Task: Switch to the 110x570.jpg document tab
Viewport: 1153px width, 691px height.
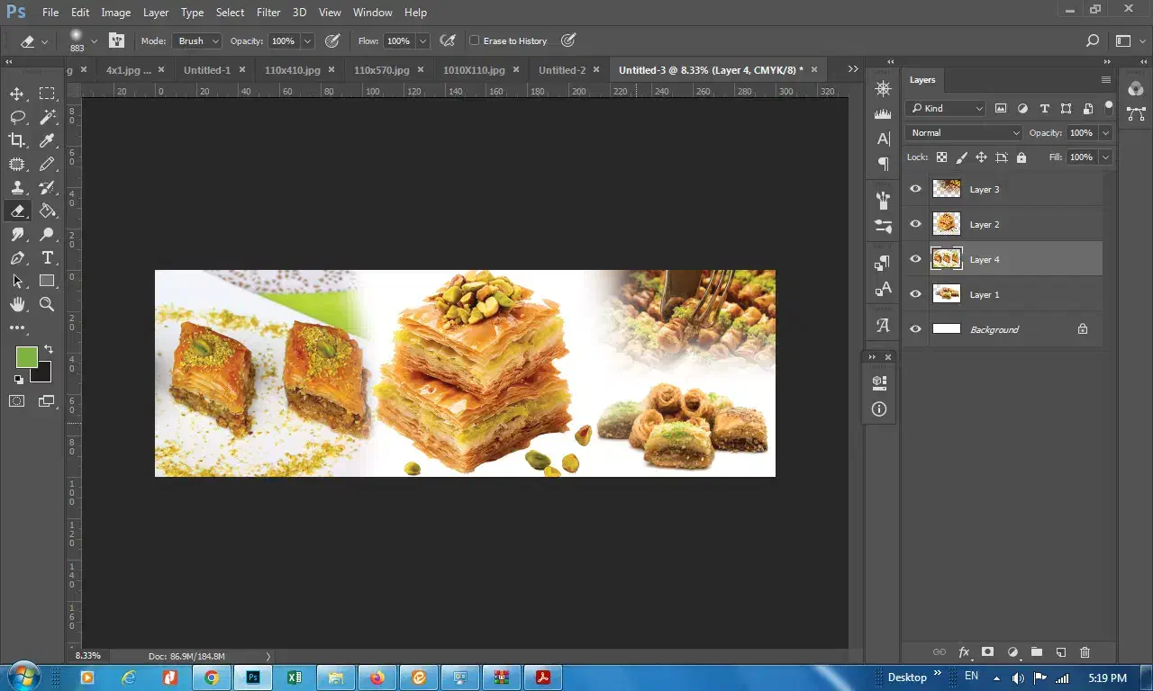Action: (x=381, y=70)
